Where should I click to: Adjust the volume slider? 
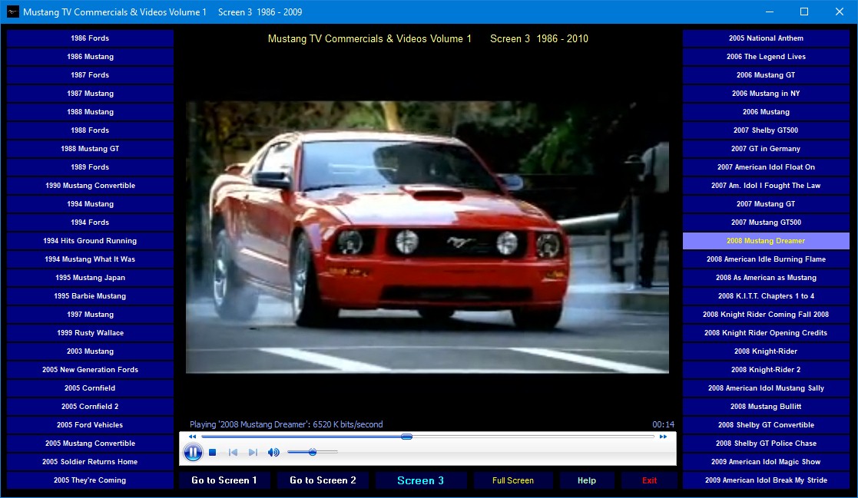(313, 452)
